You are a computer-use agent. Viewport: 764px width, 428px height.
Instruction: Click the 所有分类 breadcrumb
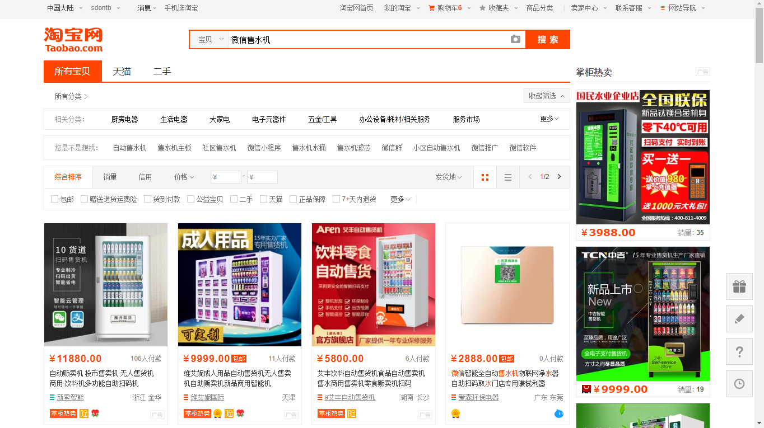click(71, 96)
